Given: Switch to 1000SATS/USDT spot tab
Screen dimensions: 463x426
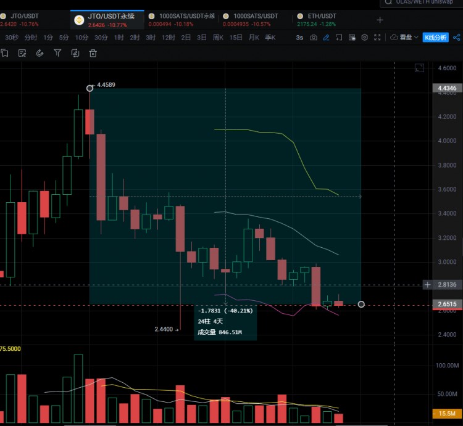Looking at the screenshot, I should point(251,20).
